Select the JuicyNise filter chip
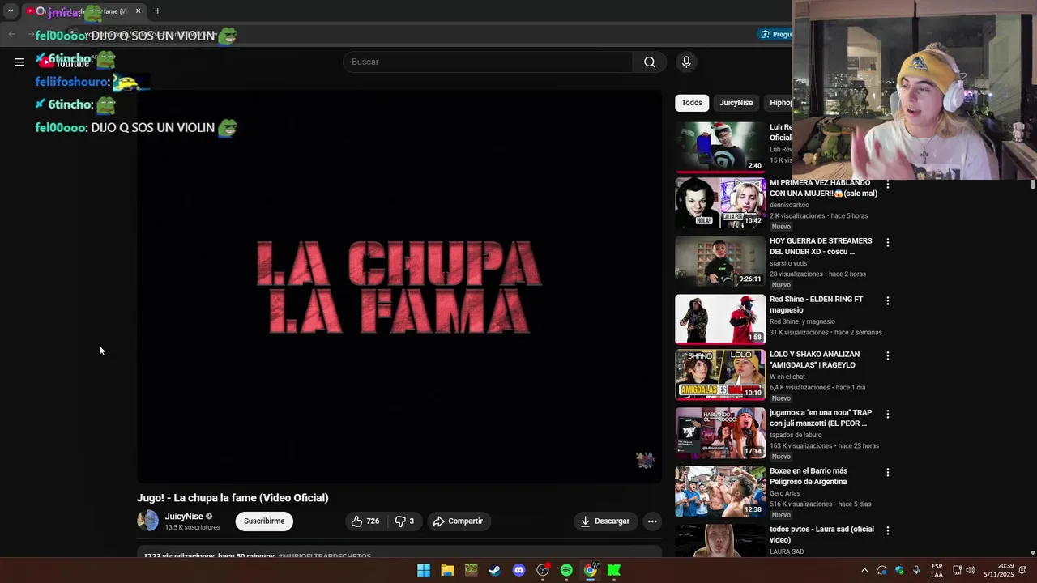 point(736,103)
